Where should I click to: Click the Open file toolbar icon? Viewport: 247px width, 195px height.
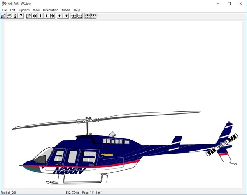[x=4, y=16]
